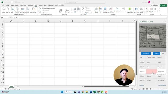Screen dimensions: 168x94
Task: Click Remove Duplicates
Action: pyautogui.click(x=105, y=10)
